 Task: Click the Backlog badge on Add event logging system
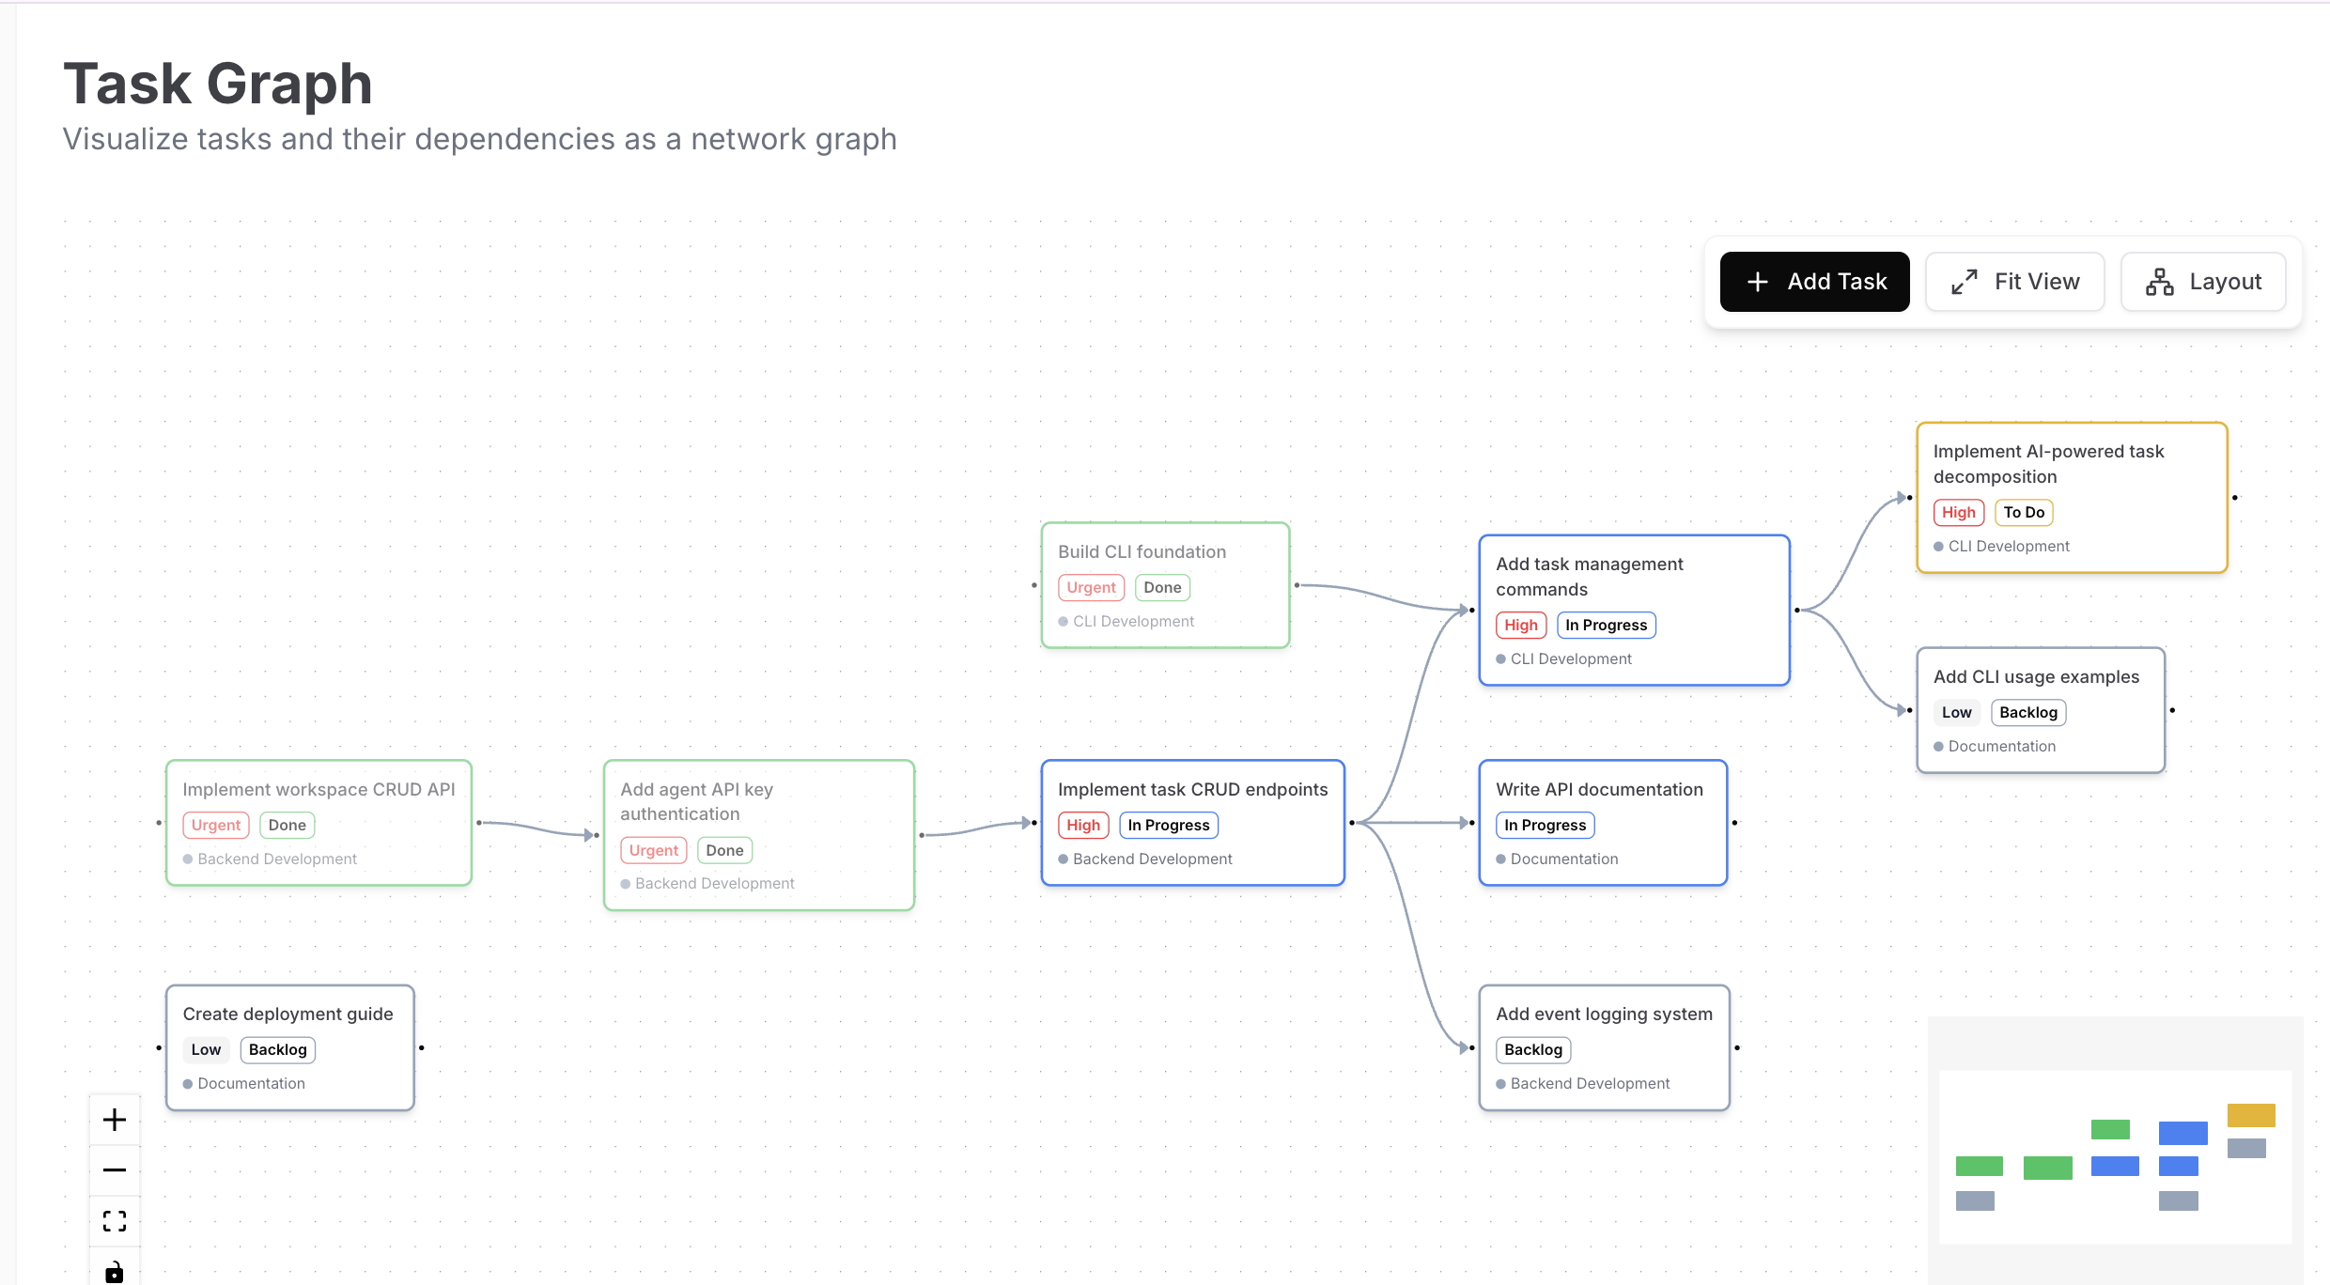point(1532,1049)
